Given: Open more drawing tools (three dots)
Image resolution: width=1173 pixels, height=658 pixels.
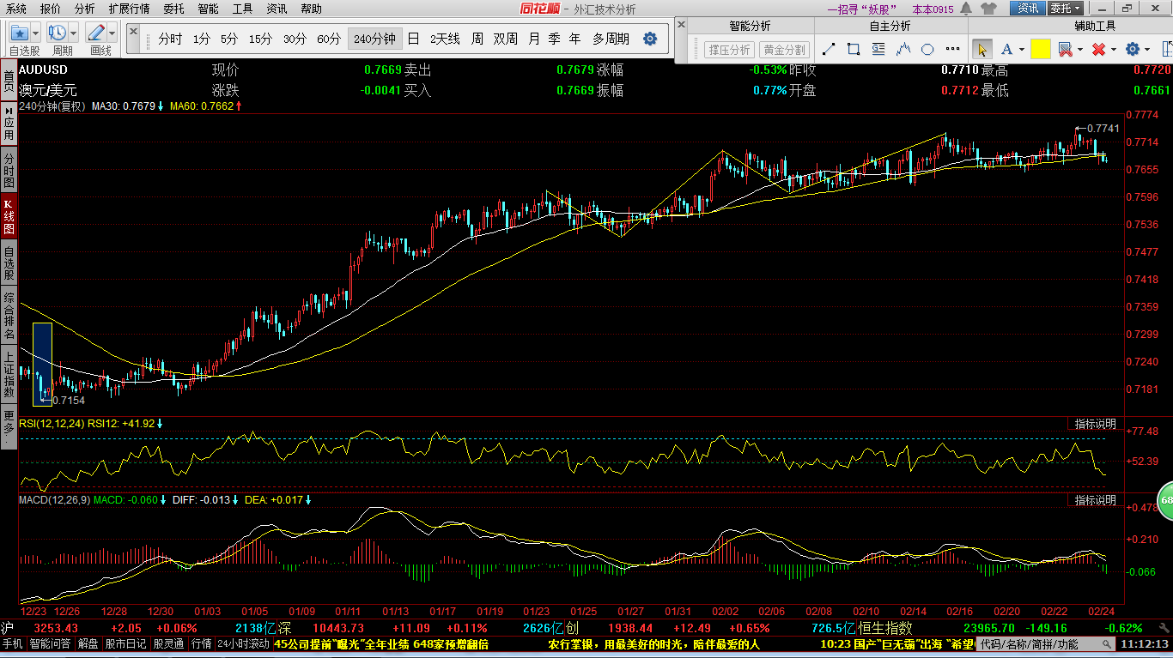Looking at the screenshot, I should (x=952, y=50).
